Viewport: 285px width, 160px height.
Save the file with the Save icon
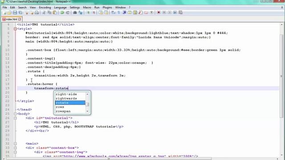tap(15, 12)
